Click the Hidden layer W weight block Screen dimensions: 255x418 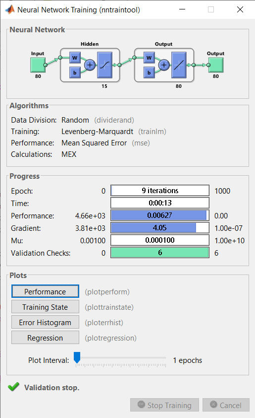coord(75,58)
